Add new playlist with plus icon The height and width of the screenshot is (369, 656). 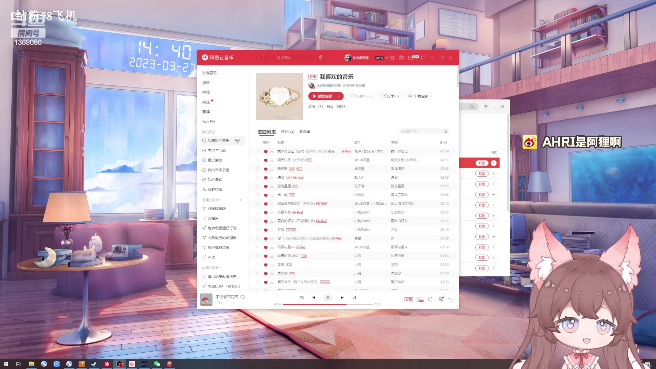[x=241, y=200]
